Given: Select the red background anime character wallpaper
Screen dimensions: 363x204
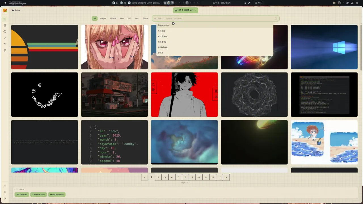Looking at the screenshot, I should point(184,95).
